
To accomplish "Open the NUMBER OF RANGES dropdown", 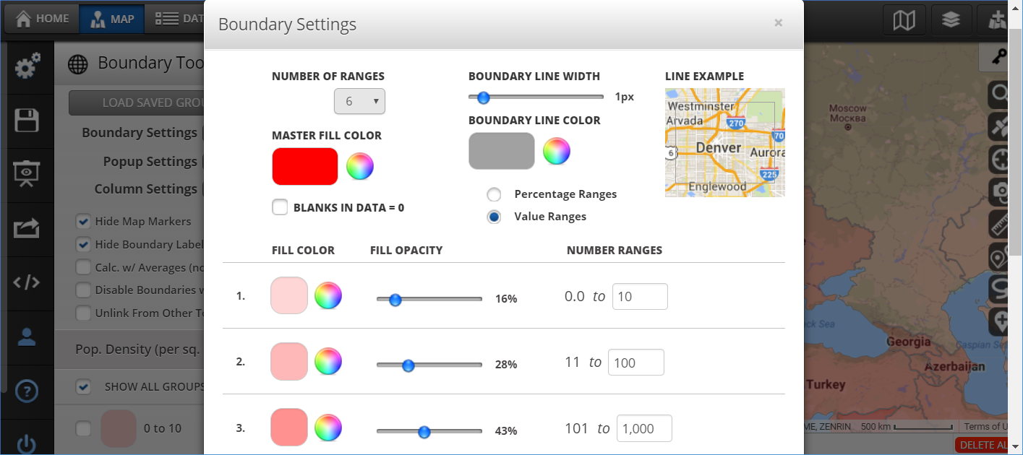I will (359, 101).
